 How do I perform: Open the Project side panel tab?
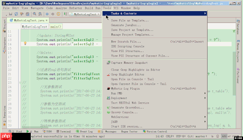(4, 25)
